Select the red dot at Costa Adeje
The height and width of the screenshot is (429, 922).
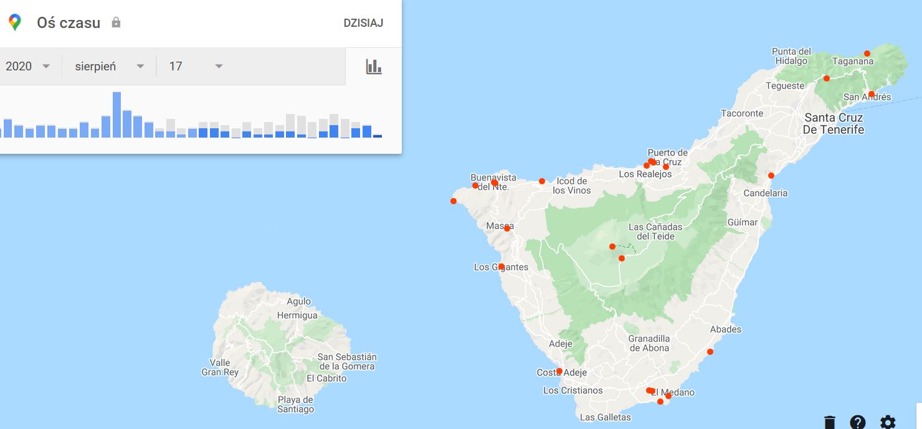[559, 371]
